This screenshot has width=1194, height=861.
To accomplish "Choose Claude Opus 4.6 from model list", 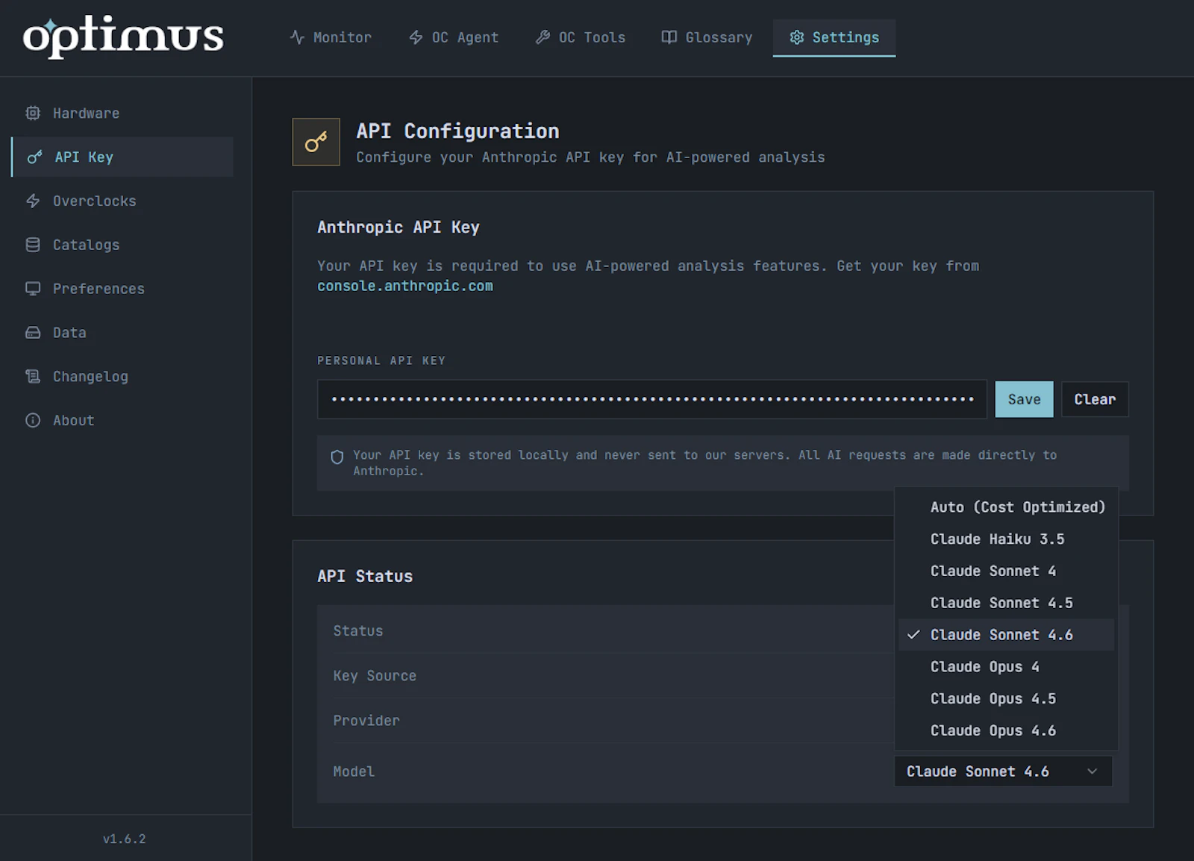I will coord(1006,731).
